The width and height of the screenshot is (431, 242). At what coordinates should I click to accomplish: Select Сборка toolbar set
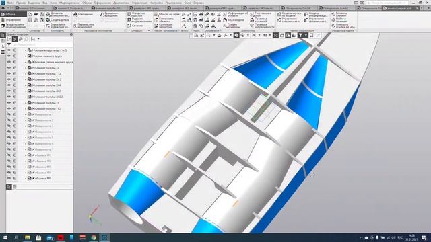(x=13, y=14)
